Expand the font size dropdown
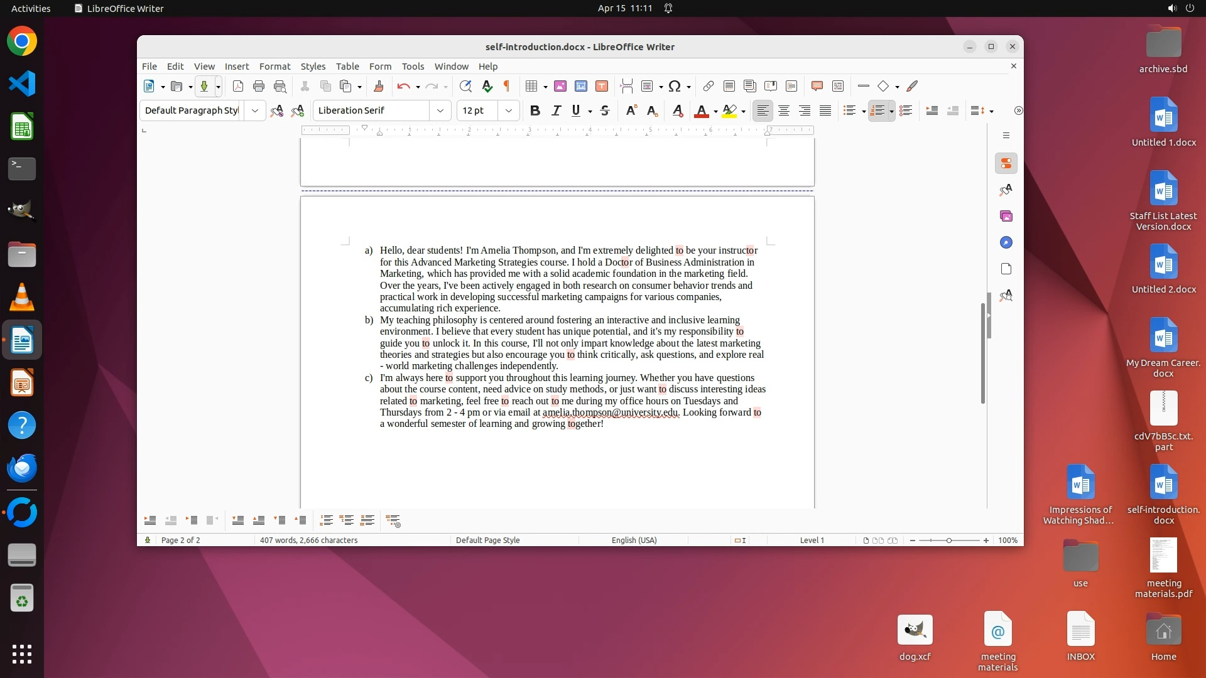The image size is (1206, 678). point(509,110)
